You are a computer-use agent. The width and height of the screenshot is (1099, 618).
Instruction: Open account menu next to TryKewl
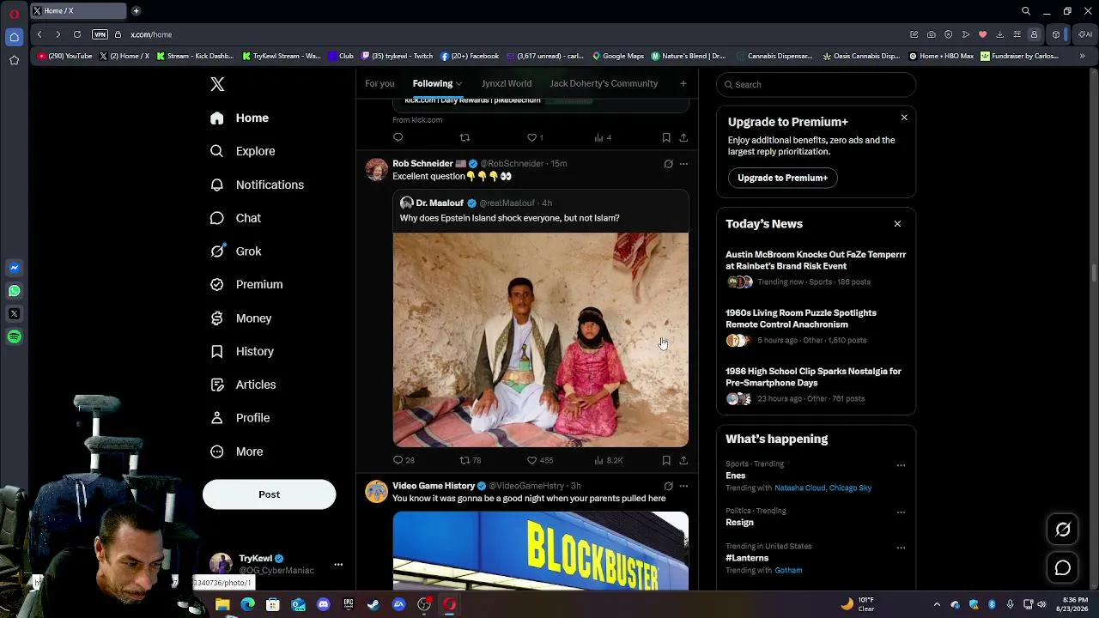coord(338,564)
